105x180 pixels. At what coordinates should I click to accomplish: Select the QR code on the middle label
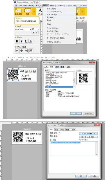tap(13, 75)
